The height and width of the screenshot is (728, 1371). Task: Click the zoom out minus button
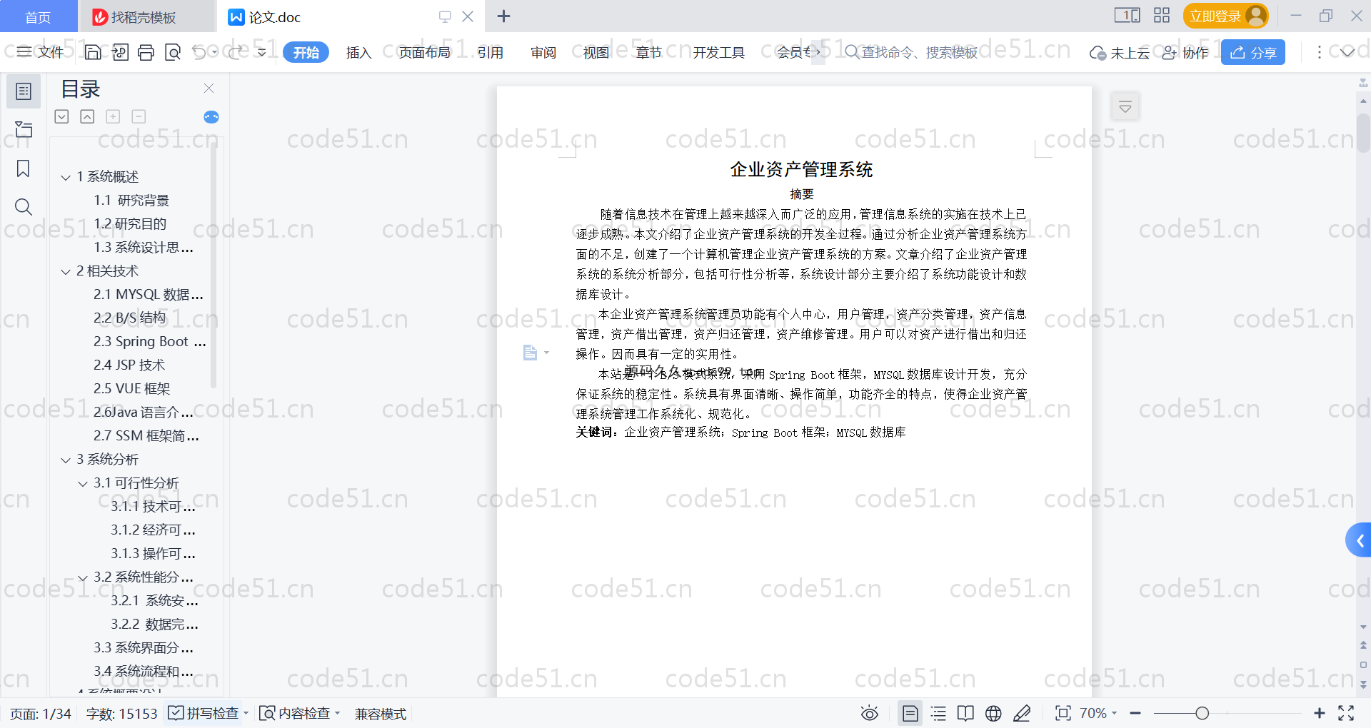pos(1135,713)
